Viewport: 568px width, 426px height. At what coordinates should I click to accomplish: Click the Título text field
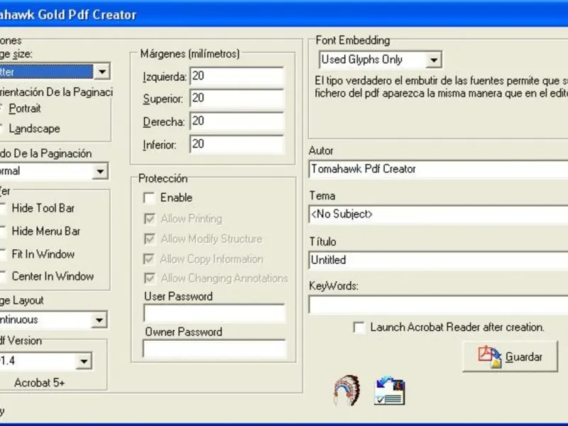tap(438, 260)
